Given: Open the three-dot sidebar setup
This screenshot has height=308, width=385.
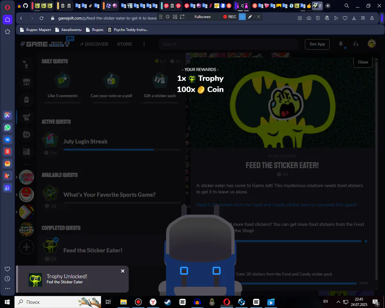Looking at the screenshot, I should click(x=7, y=288).
